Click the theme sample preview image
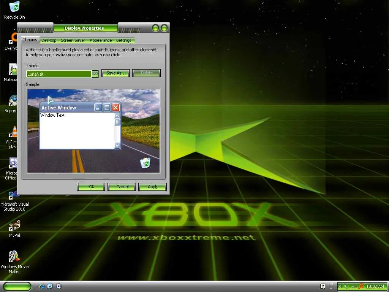389x292 pixels. 93,131
